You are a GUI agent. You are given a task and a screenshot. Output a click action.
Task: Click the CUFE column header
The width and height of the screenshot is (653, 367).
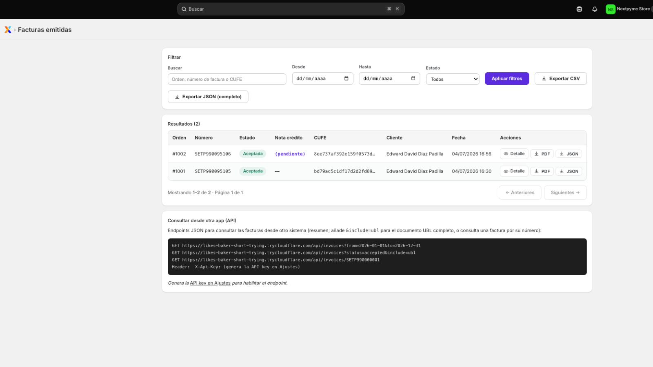(320, 138)
